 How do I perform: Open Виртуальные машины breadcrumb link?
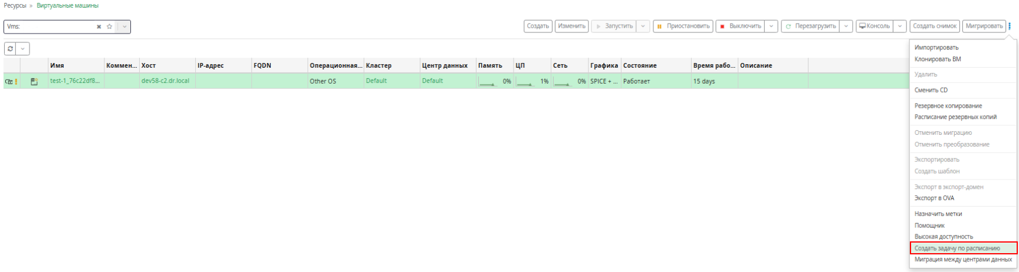click(x=68, y=5)
